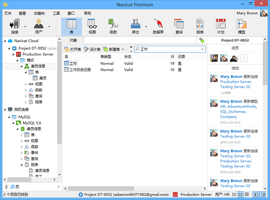Open the 连接 dropdown arrow

point(25,27)
